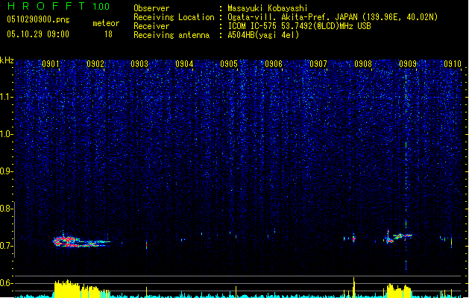Click the small echo near 0908

coord(353,238)
